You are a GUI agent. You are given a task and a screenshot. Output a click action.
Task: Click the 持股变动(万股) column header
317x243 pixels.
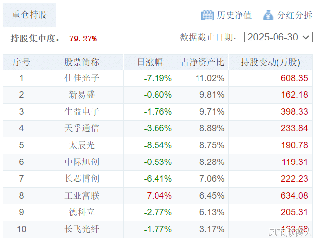(271, 62)
